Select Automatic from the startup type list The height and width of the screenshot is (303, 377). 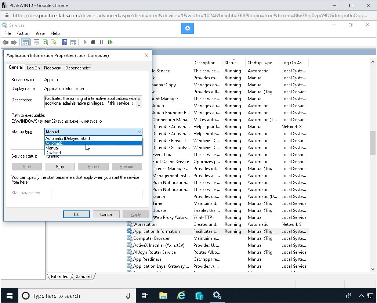click(93, 143)
